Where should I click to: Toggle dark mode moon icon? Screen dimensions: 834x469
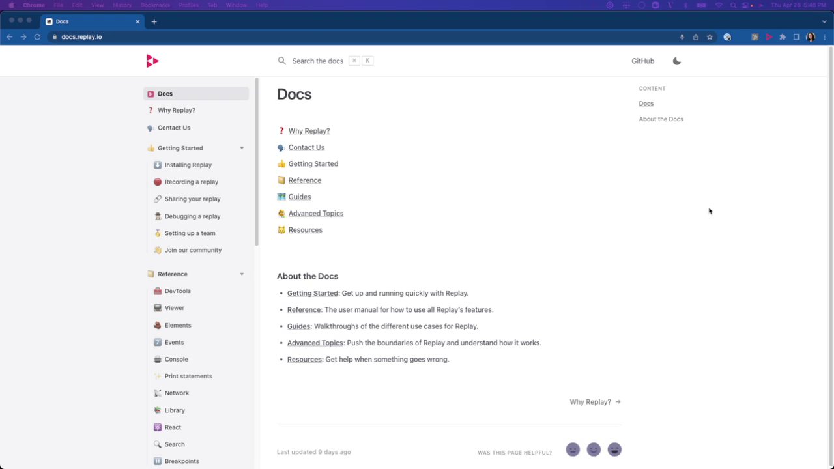pos(677,61)
